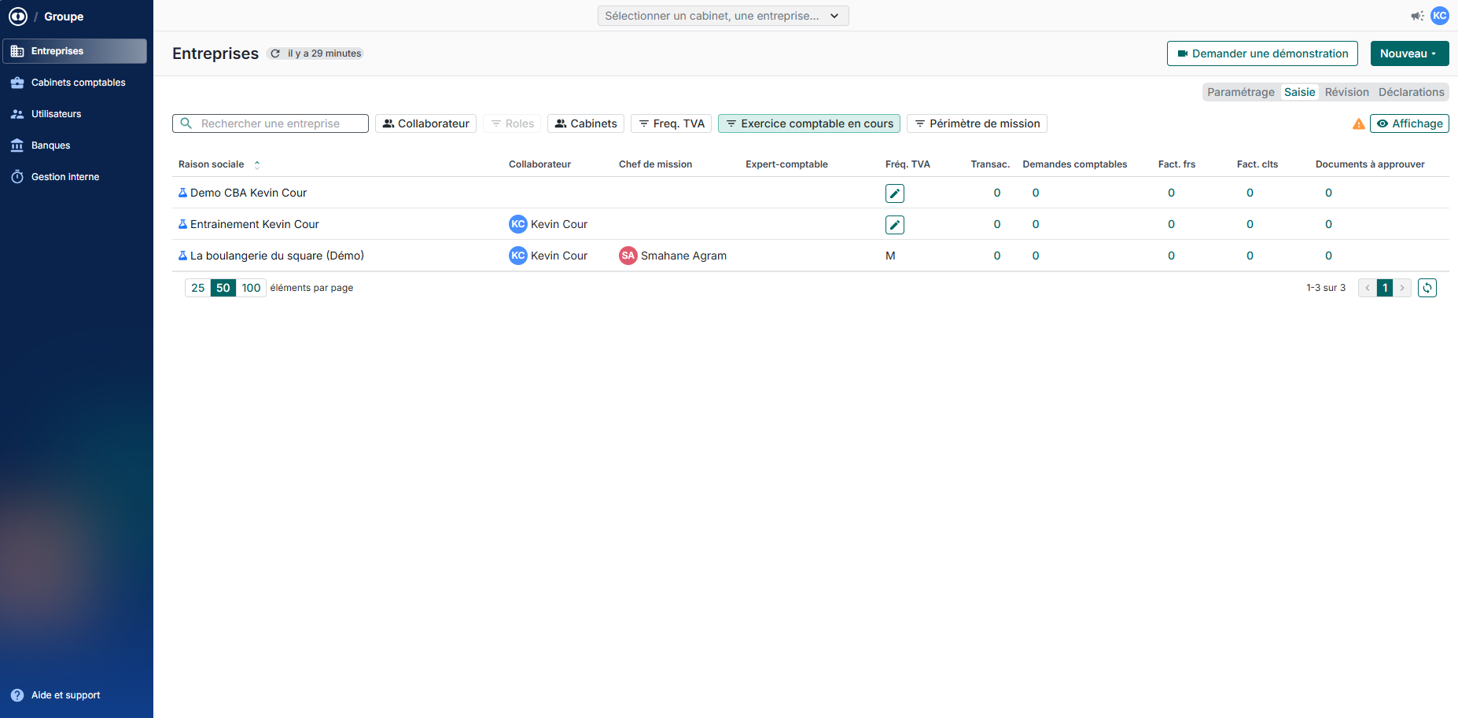
Task: Open the Freq. TVA filter dropdown
Action: pos(671,123)
